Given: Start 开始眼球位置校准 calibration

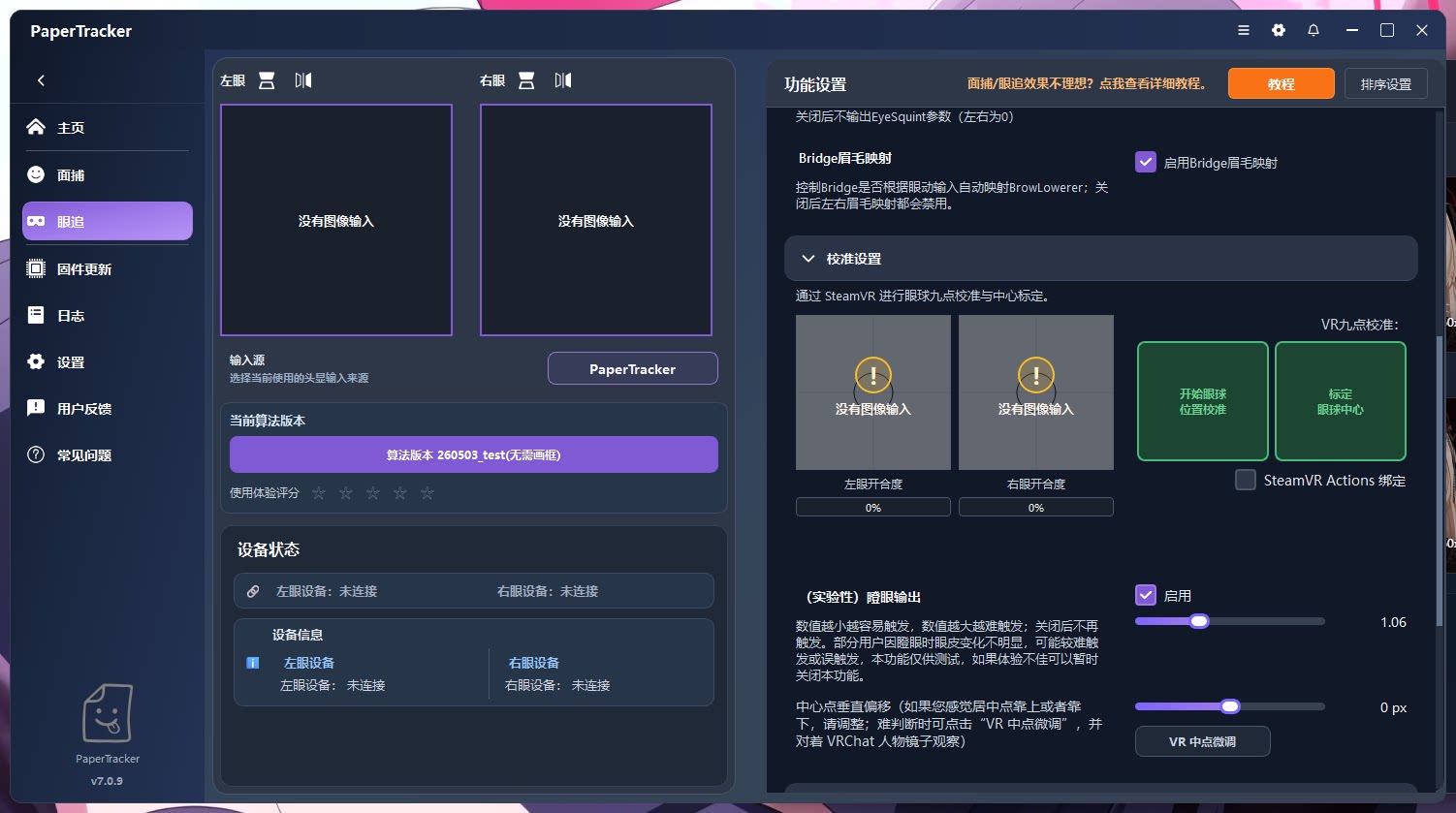Looking at the screenshot, I should (1203, 401).
